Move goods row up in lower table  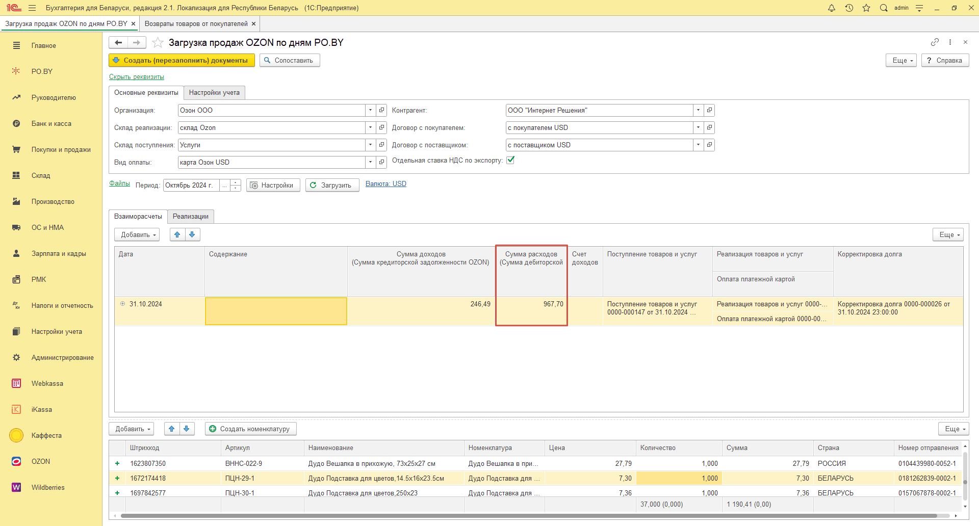(x=172, y=429)
